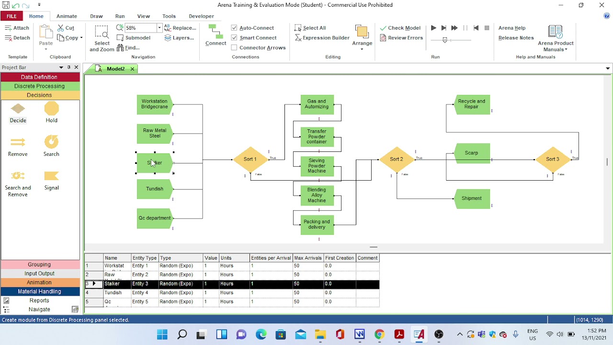Open the document tabs list dropdown

(x=608, y=69)
